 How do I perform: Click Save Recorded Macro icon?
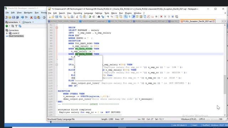177,17
